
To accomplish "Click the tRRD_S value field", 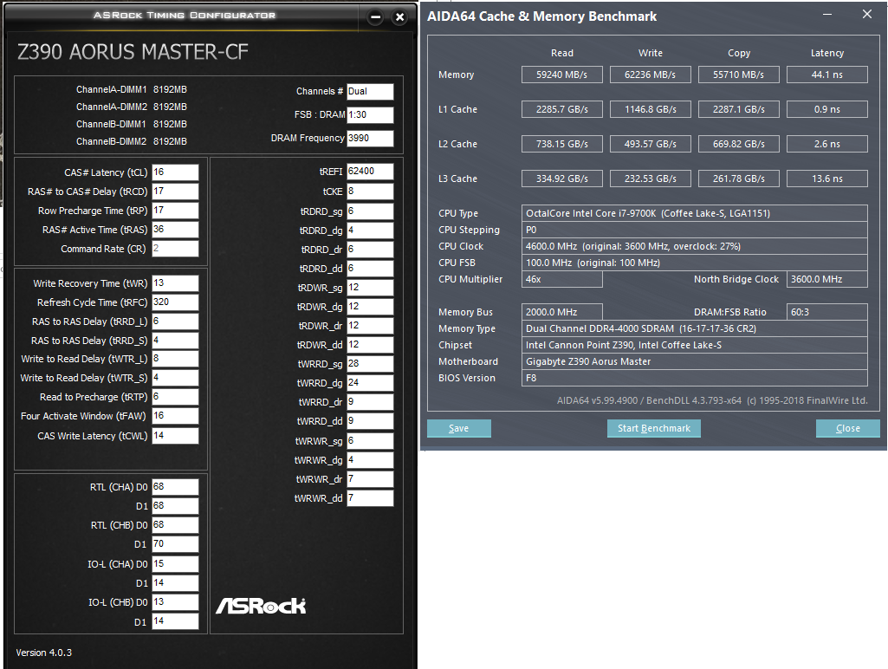I will 176,341.
